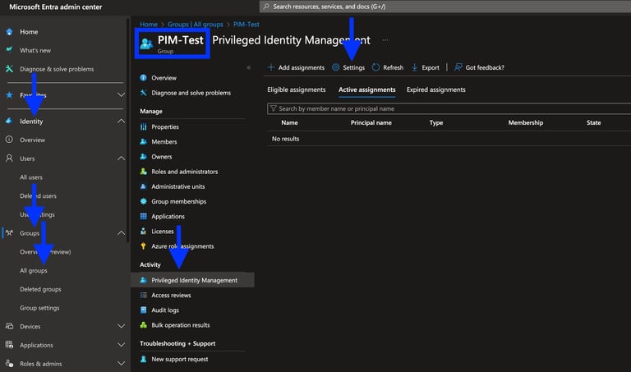The width and height of the screenshot is (631, 372).
Task: Collapse the Users section chevron
Action: pyautogui.click(x=121, y=158)
